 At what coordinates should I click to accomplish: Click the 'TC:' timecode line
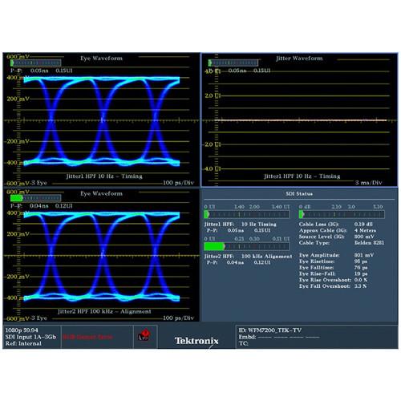(x=244, y=343)
